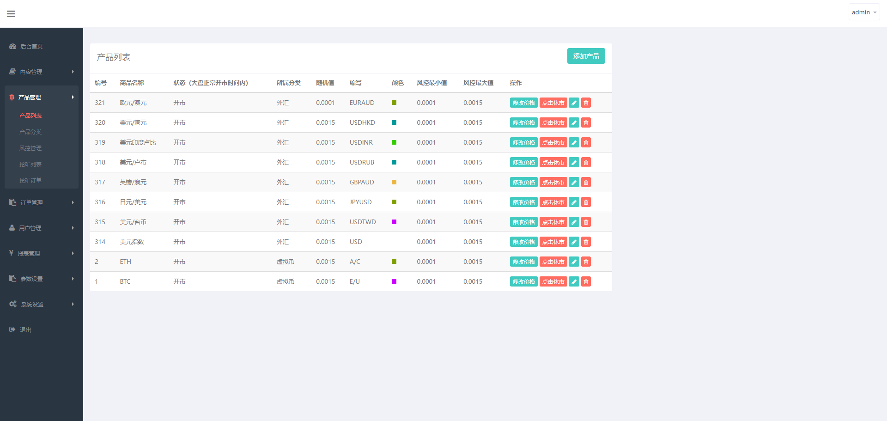The height and width of the screenshot is (421, 887).
Task: Select the 挖矿订单 submenu item
Action: point(30,180)
